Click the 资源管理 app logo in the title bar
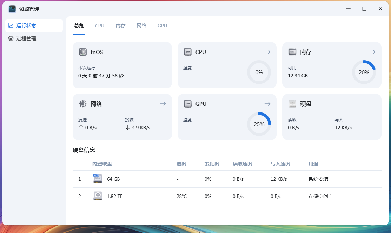Image resolution: width=391 pixels, height=233 pixels. [x=12, y=9]
